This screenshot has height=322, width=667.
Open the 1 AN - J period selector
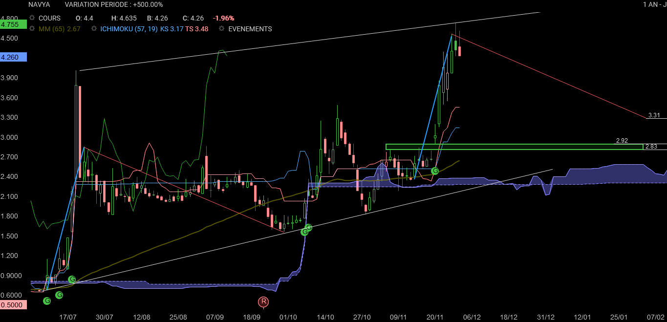pos(655,4)
